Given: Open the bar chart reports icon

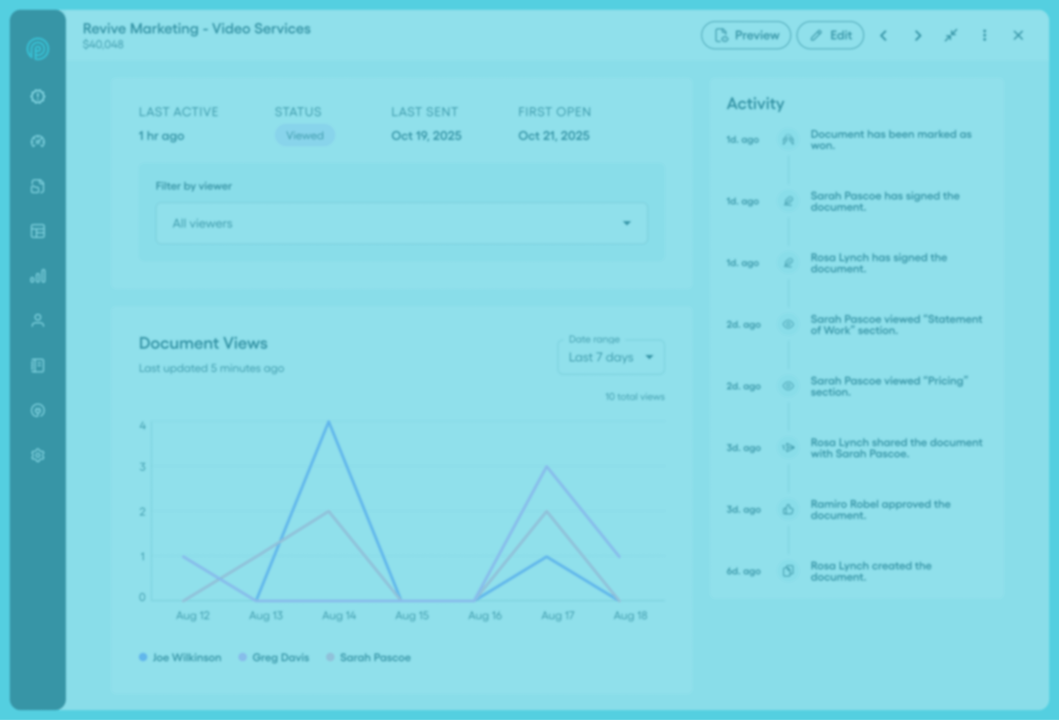Looking at the screenshot, I should pyautogui.click(x=38, y=276).
